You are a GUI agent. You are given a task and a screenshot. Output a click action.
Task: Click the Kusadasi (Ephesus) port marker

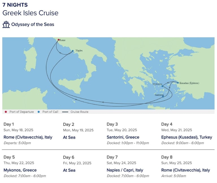coord(178,83)
